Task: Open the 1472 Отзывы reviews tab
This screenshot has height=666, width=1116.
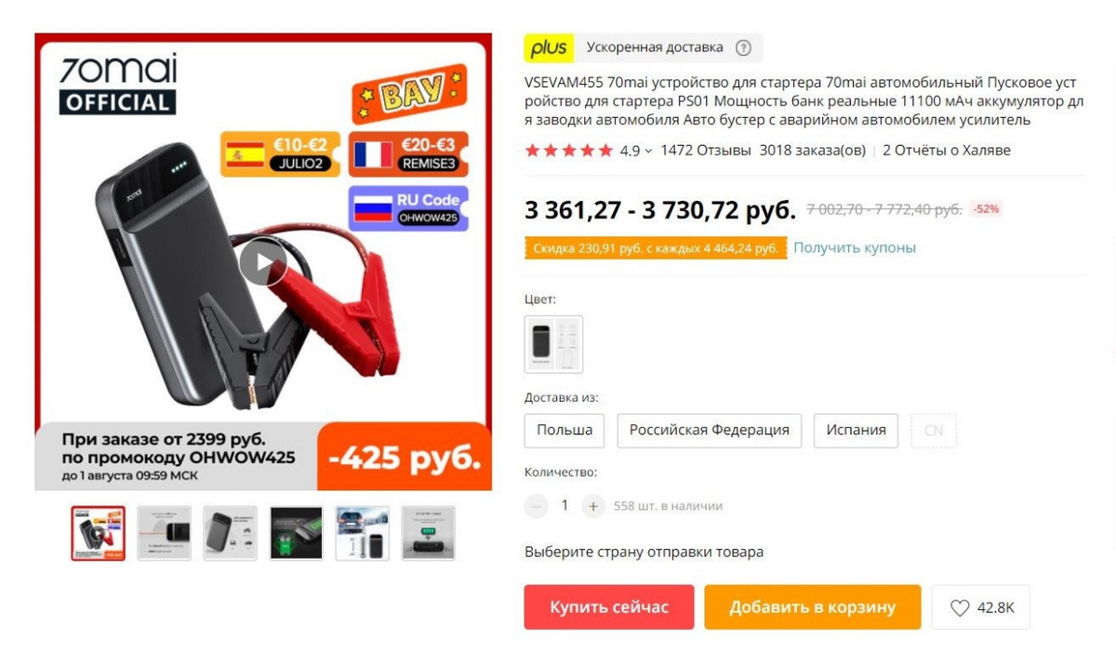Action: [x=706, y=151]
